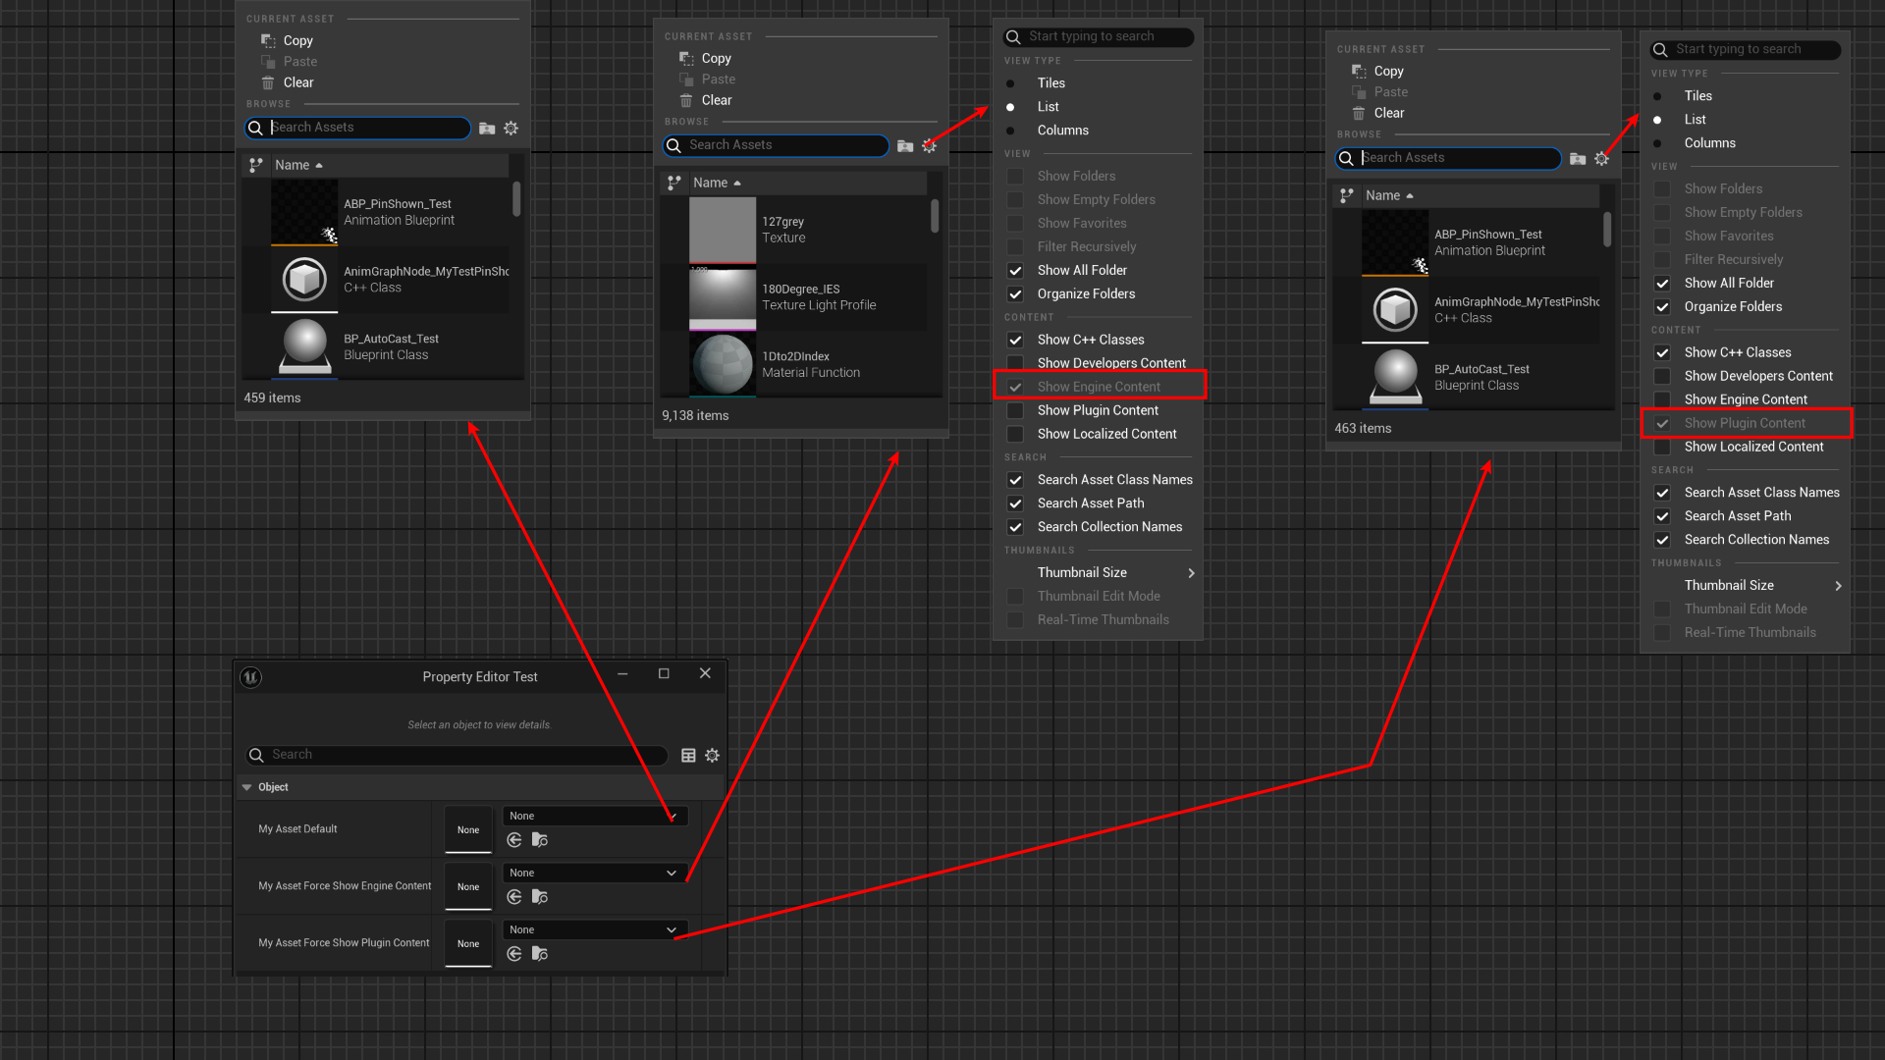
Task: Click scrollbar thumb in the 9,138 items asset list
Action: pos(935,216)
